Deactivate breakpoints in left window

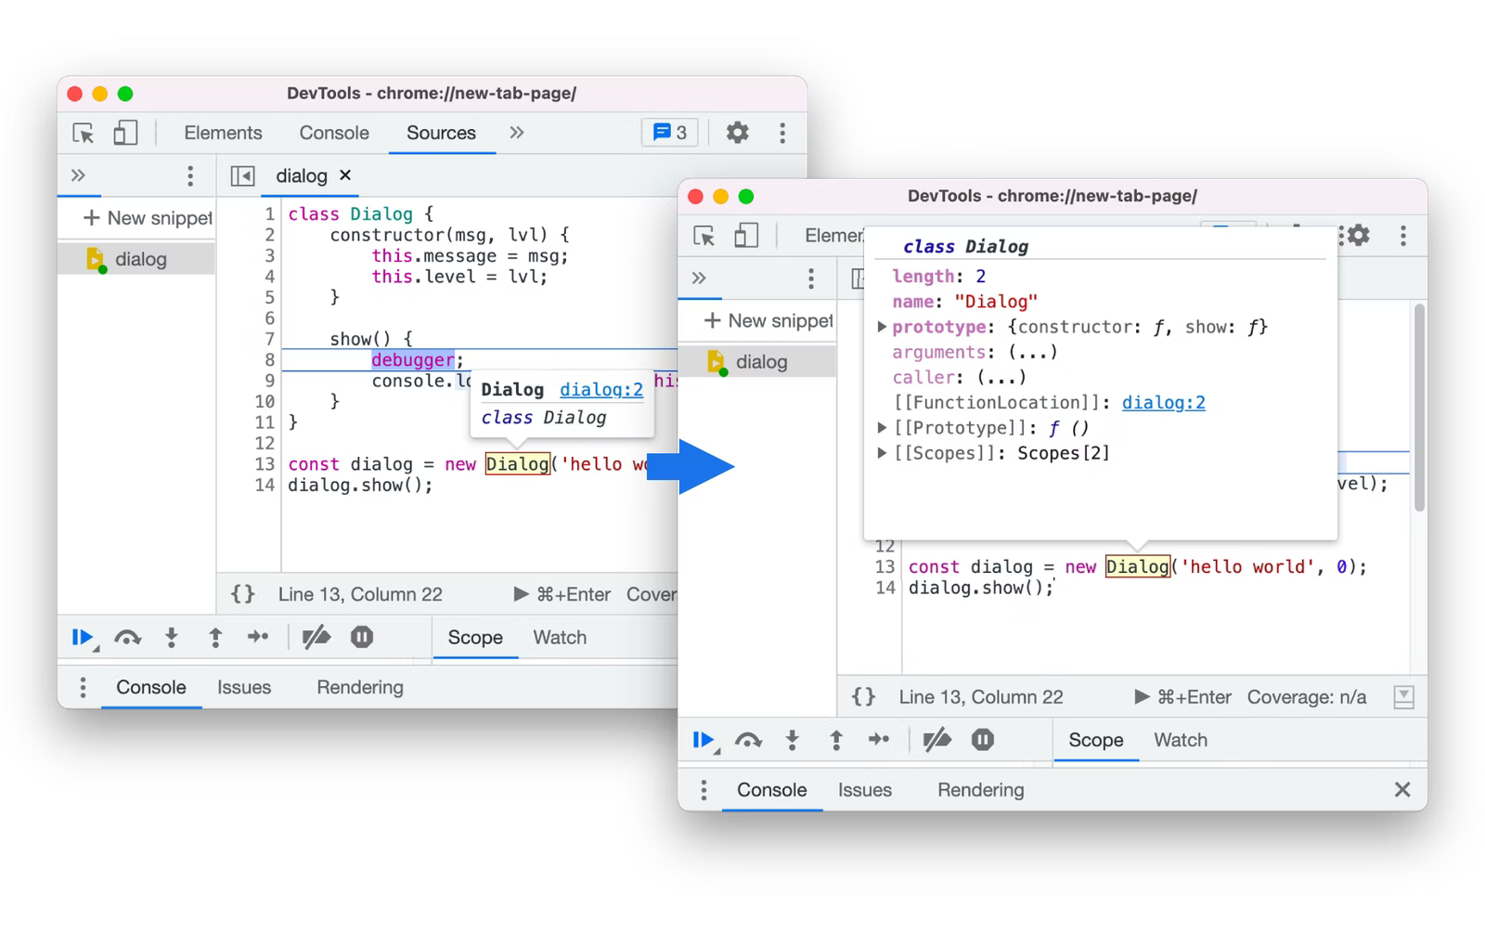click(x=316, y=638)
